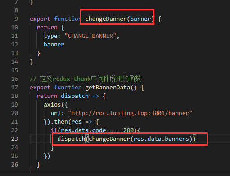Click line number 23 in gutter

(x=14, y=139)
